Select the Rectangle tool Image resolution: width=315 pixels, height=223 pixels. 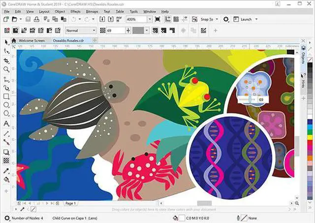(x=6, y=97)
